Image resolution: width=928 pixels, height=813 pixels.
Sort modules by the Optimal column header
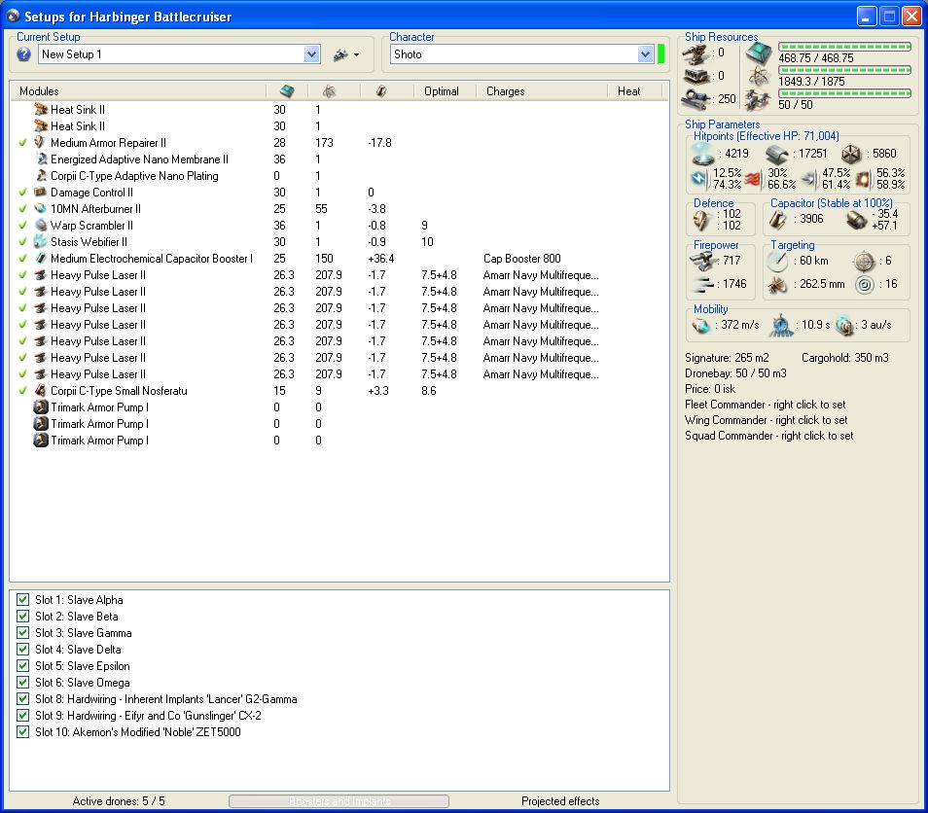[x=441, y=91]
